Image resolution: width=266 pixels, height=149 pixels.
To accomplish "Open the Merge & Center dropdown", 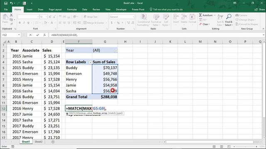I will point(106,23).
